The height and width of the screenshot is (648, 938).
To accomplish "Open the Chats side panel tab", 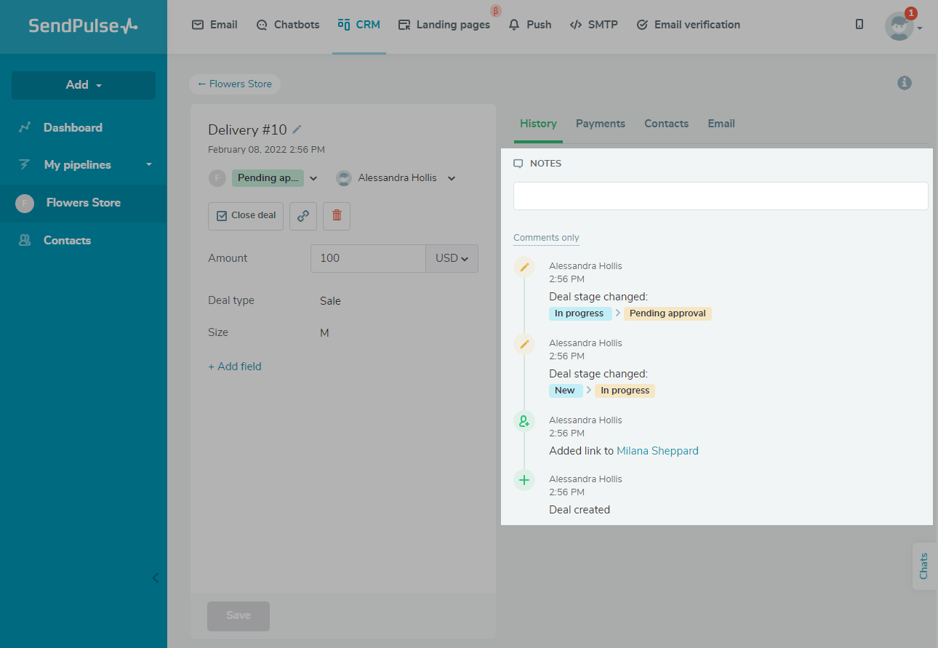I will point(924,566).
